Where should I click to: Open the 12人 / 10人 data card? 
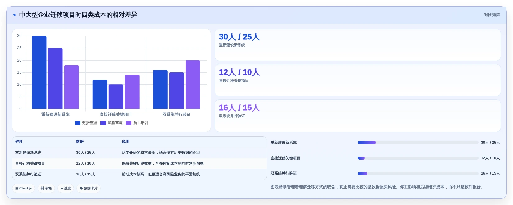(x=358, y=80)
